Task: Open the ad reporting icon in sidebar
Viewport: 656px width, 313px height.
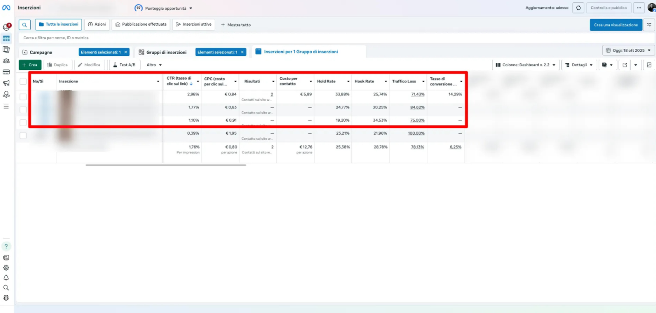Action: (x=6, y=49)
